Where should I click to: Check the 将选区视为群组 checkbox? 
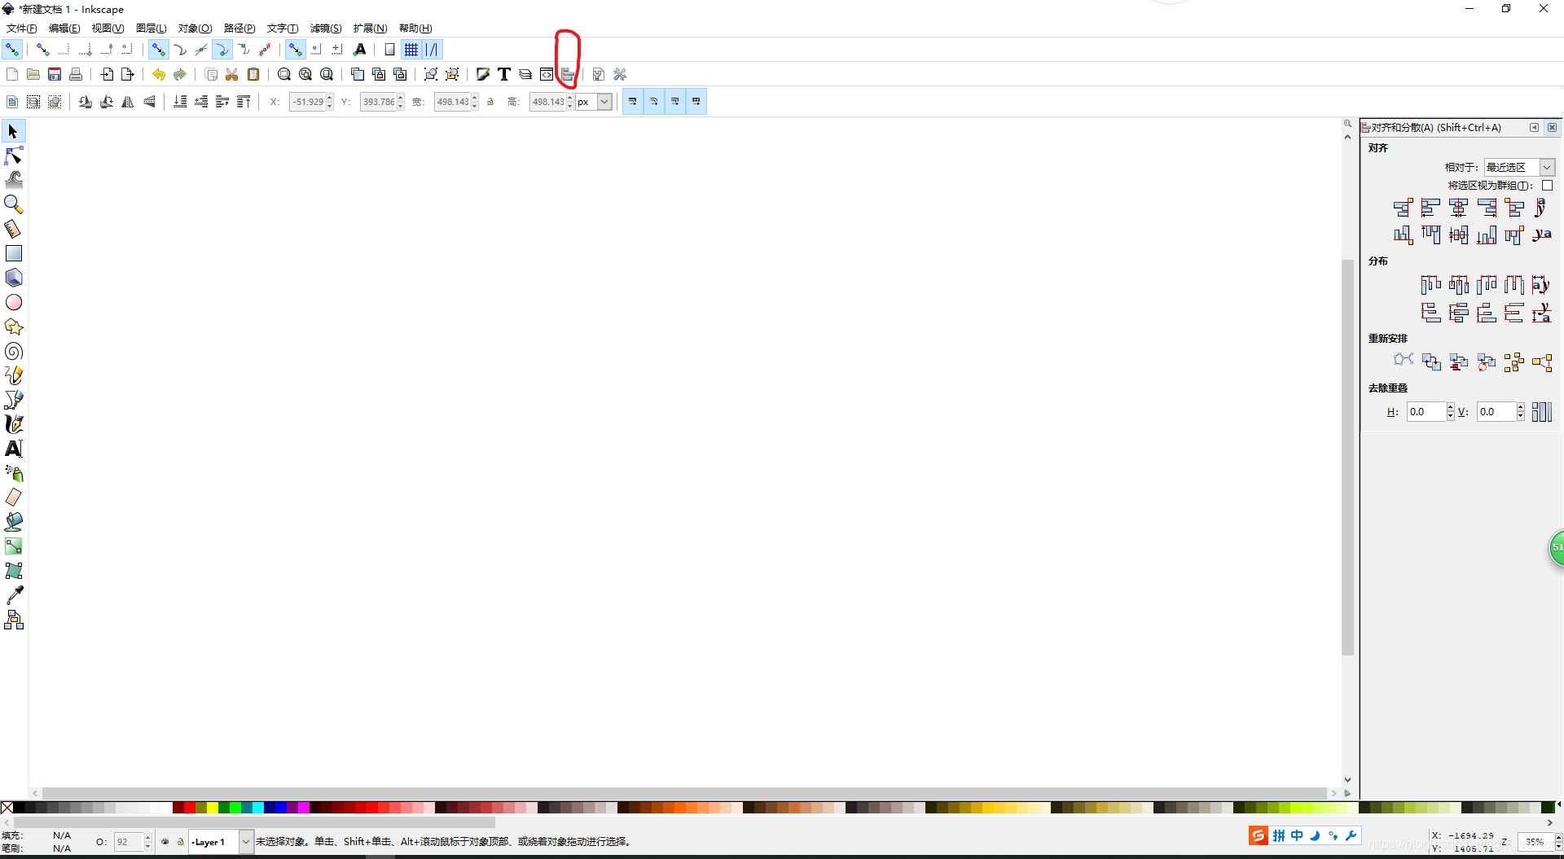coord(1547,186)
